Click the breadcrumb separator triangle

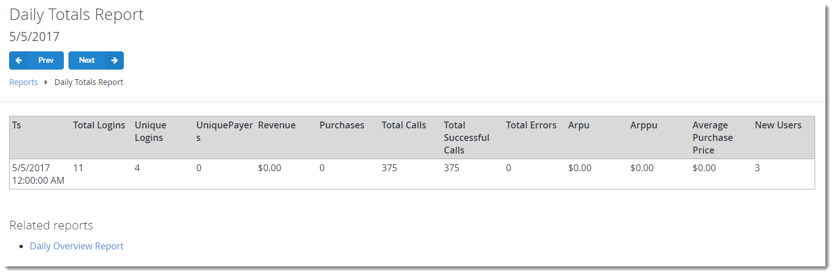46,82
